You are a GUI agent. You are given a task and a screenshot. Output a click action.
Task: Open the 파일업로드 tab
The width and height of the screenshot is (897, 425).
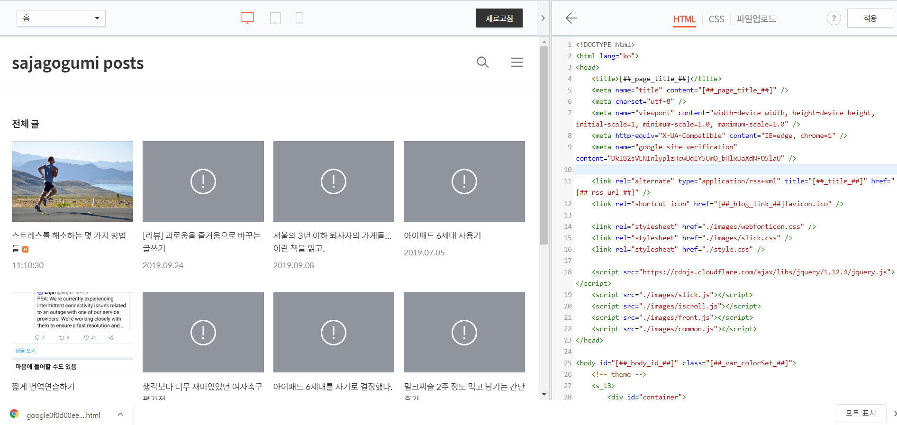756,19
